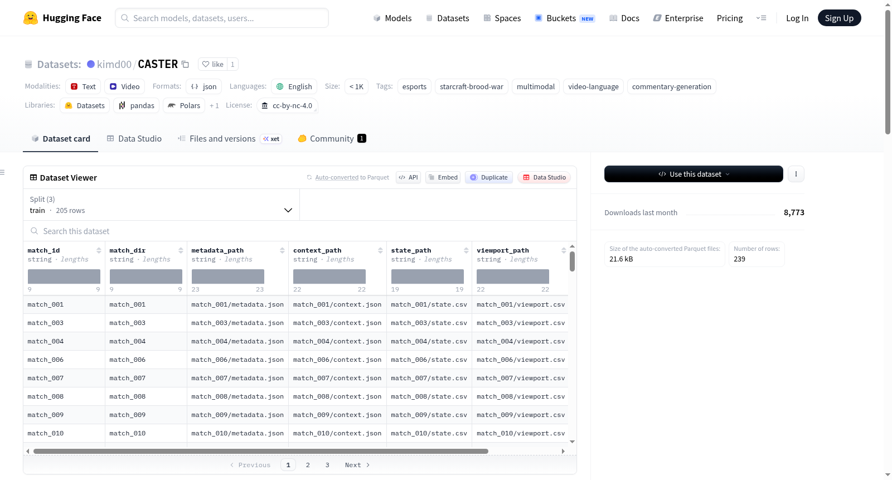Focus the models and datasets search field
Screen dimensions: 892x480
click(x=222, y=18)
